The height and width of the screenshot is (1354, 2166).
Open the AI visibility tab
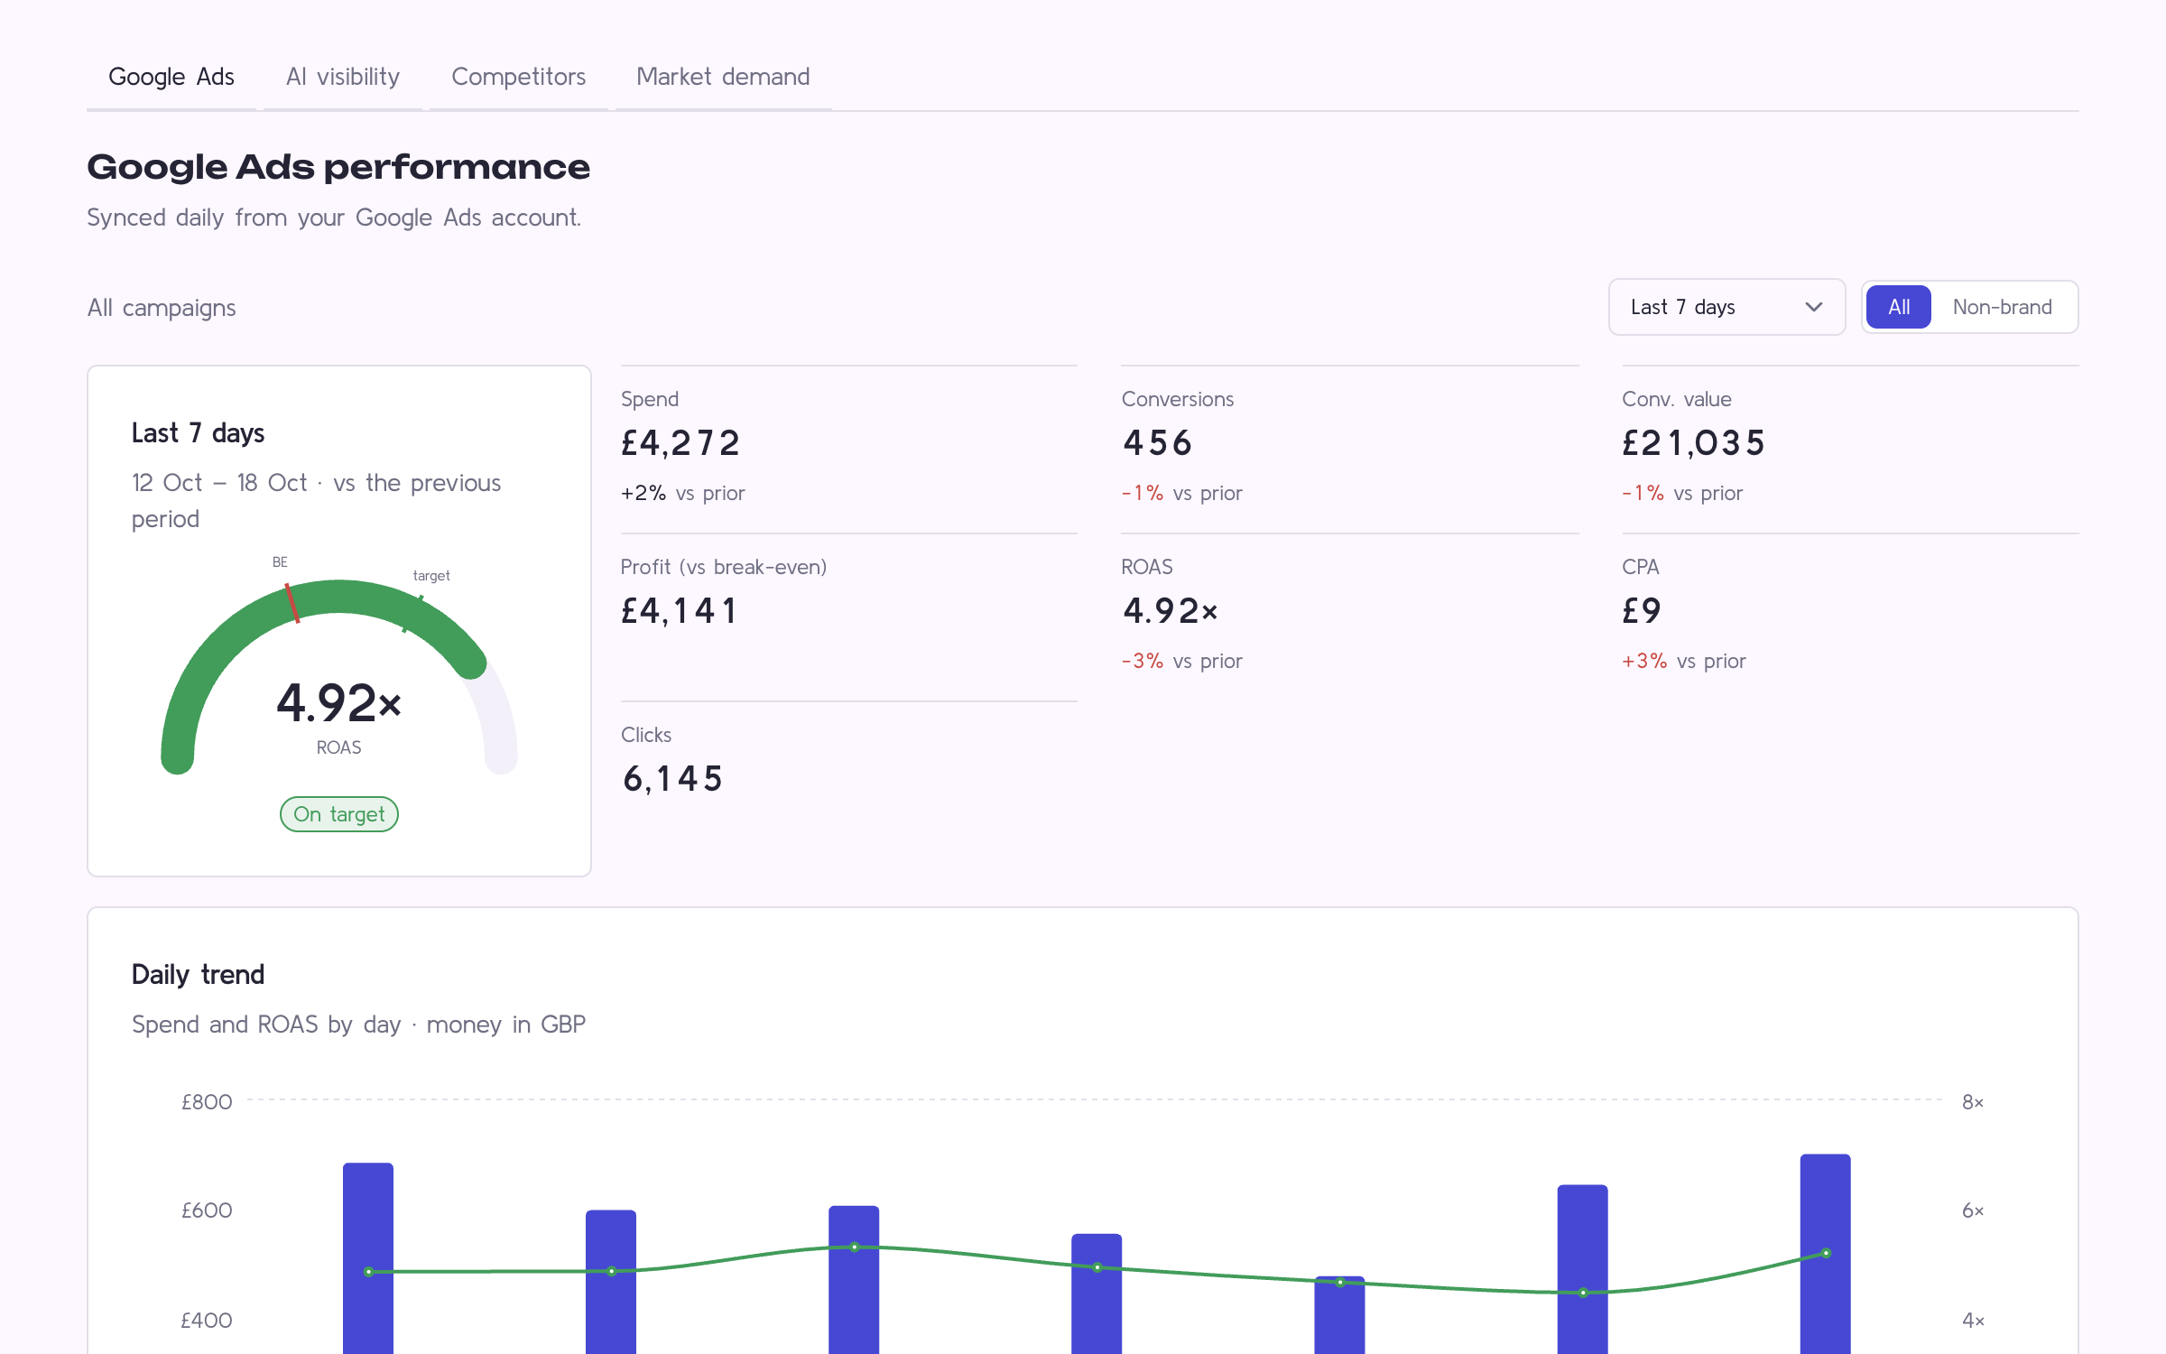click(x=343, y=77)
